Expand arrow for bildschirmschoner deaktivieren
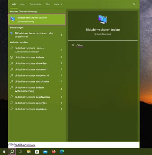Viewport: 152px width, 155px height. coord(62,97)
